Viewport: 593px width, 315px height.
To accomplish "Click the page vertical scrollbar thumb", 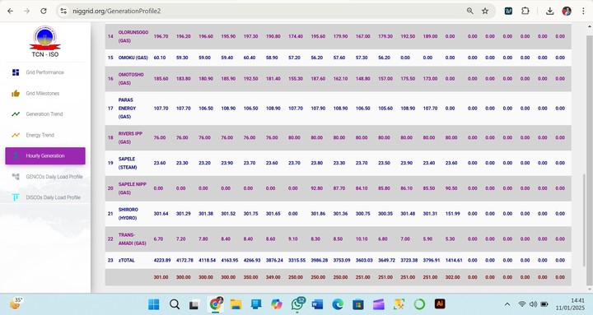I will pos(588,229).
